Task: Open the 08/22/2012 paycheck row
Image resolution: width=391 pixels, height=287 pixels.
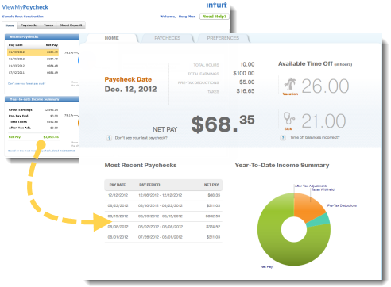Action: click(164, 205)
